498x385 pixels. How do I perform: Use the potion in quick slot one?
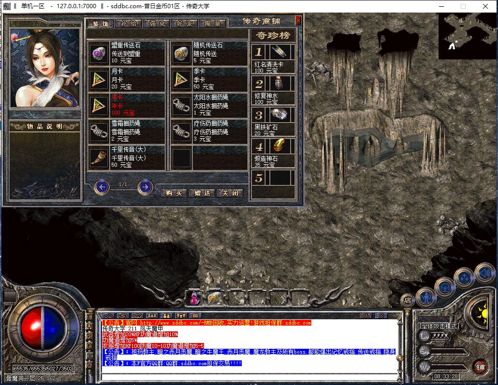tap(194, 299)
